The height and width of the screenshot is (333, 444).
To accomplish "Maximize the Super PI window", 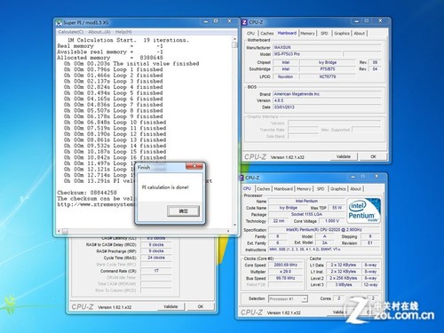I will point(216,21).
